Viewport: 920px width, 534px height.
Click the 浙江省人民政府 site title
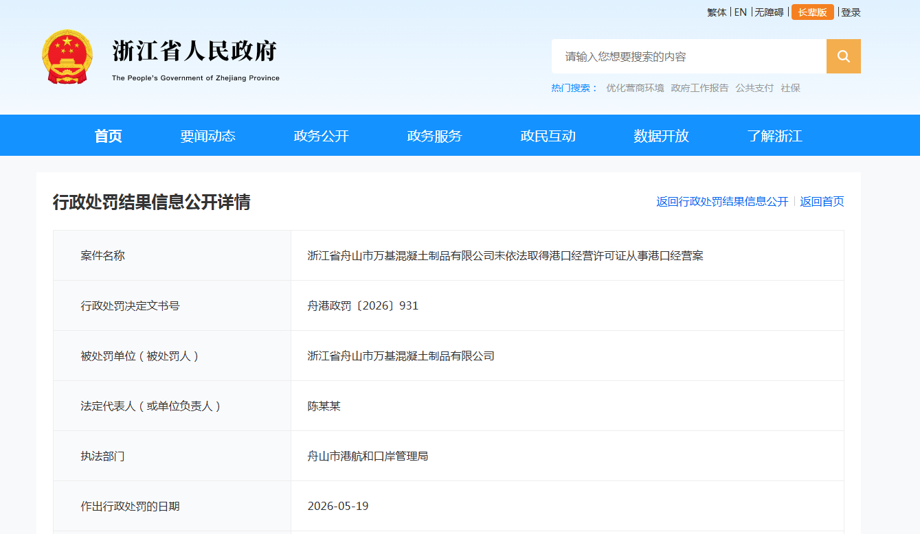(195, 51)
